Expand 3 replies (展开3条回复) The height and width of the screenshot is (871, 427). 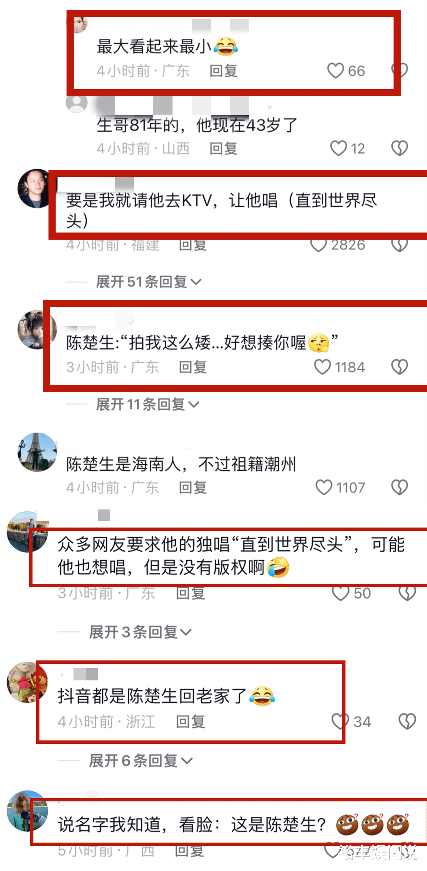140,632
